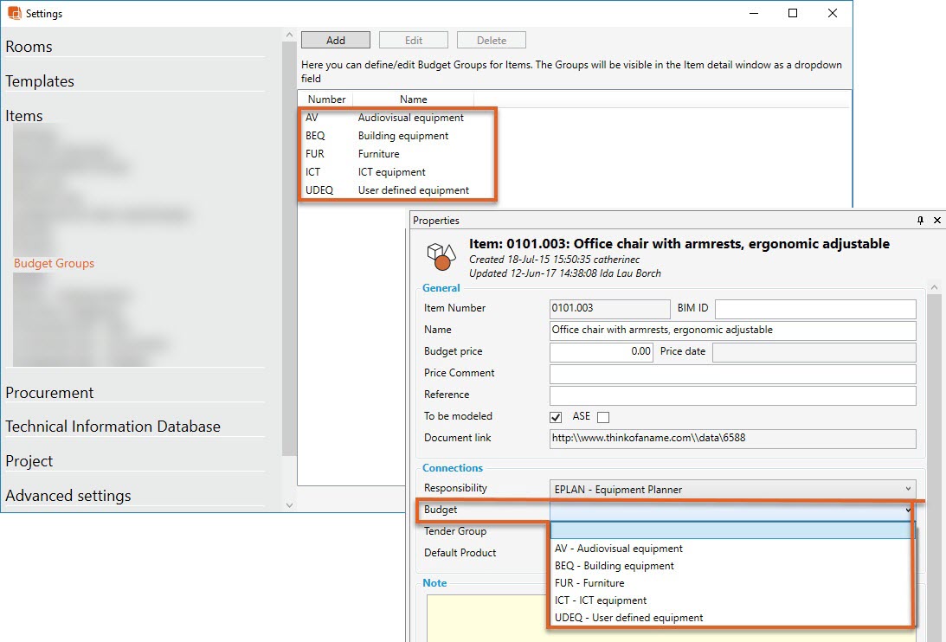Click the Add button
This screenshot has height=642, width=946.
(x=336, y=40)
